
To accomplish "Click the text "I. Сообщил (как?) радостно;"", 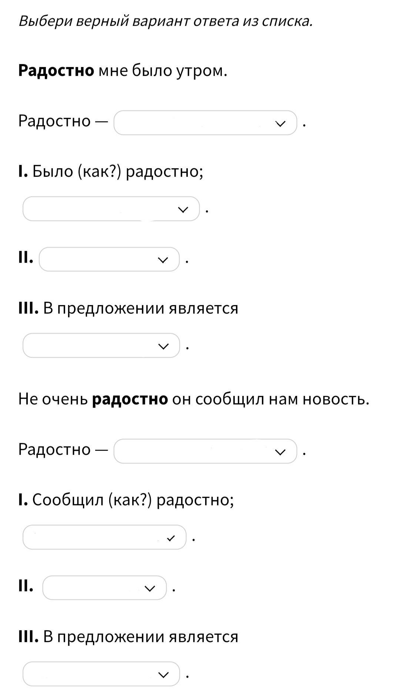I will coord(126,500).
